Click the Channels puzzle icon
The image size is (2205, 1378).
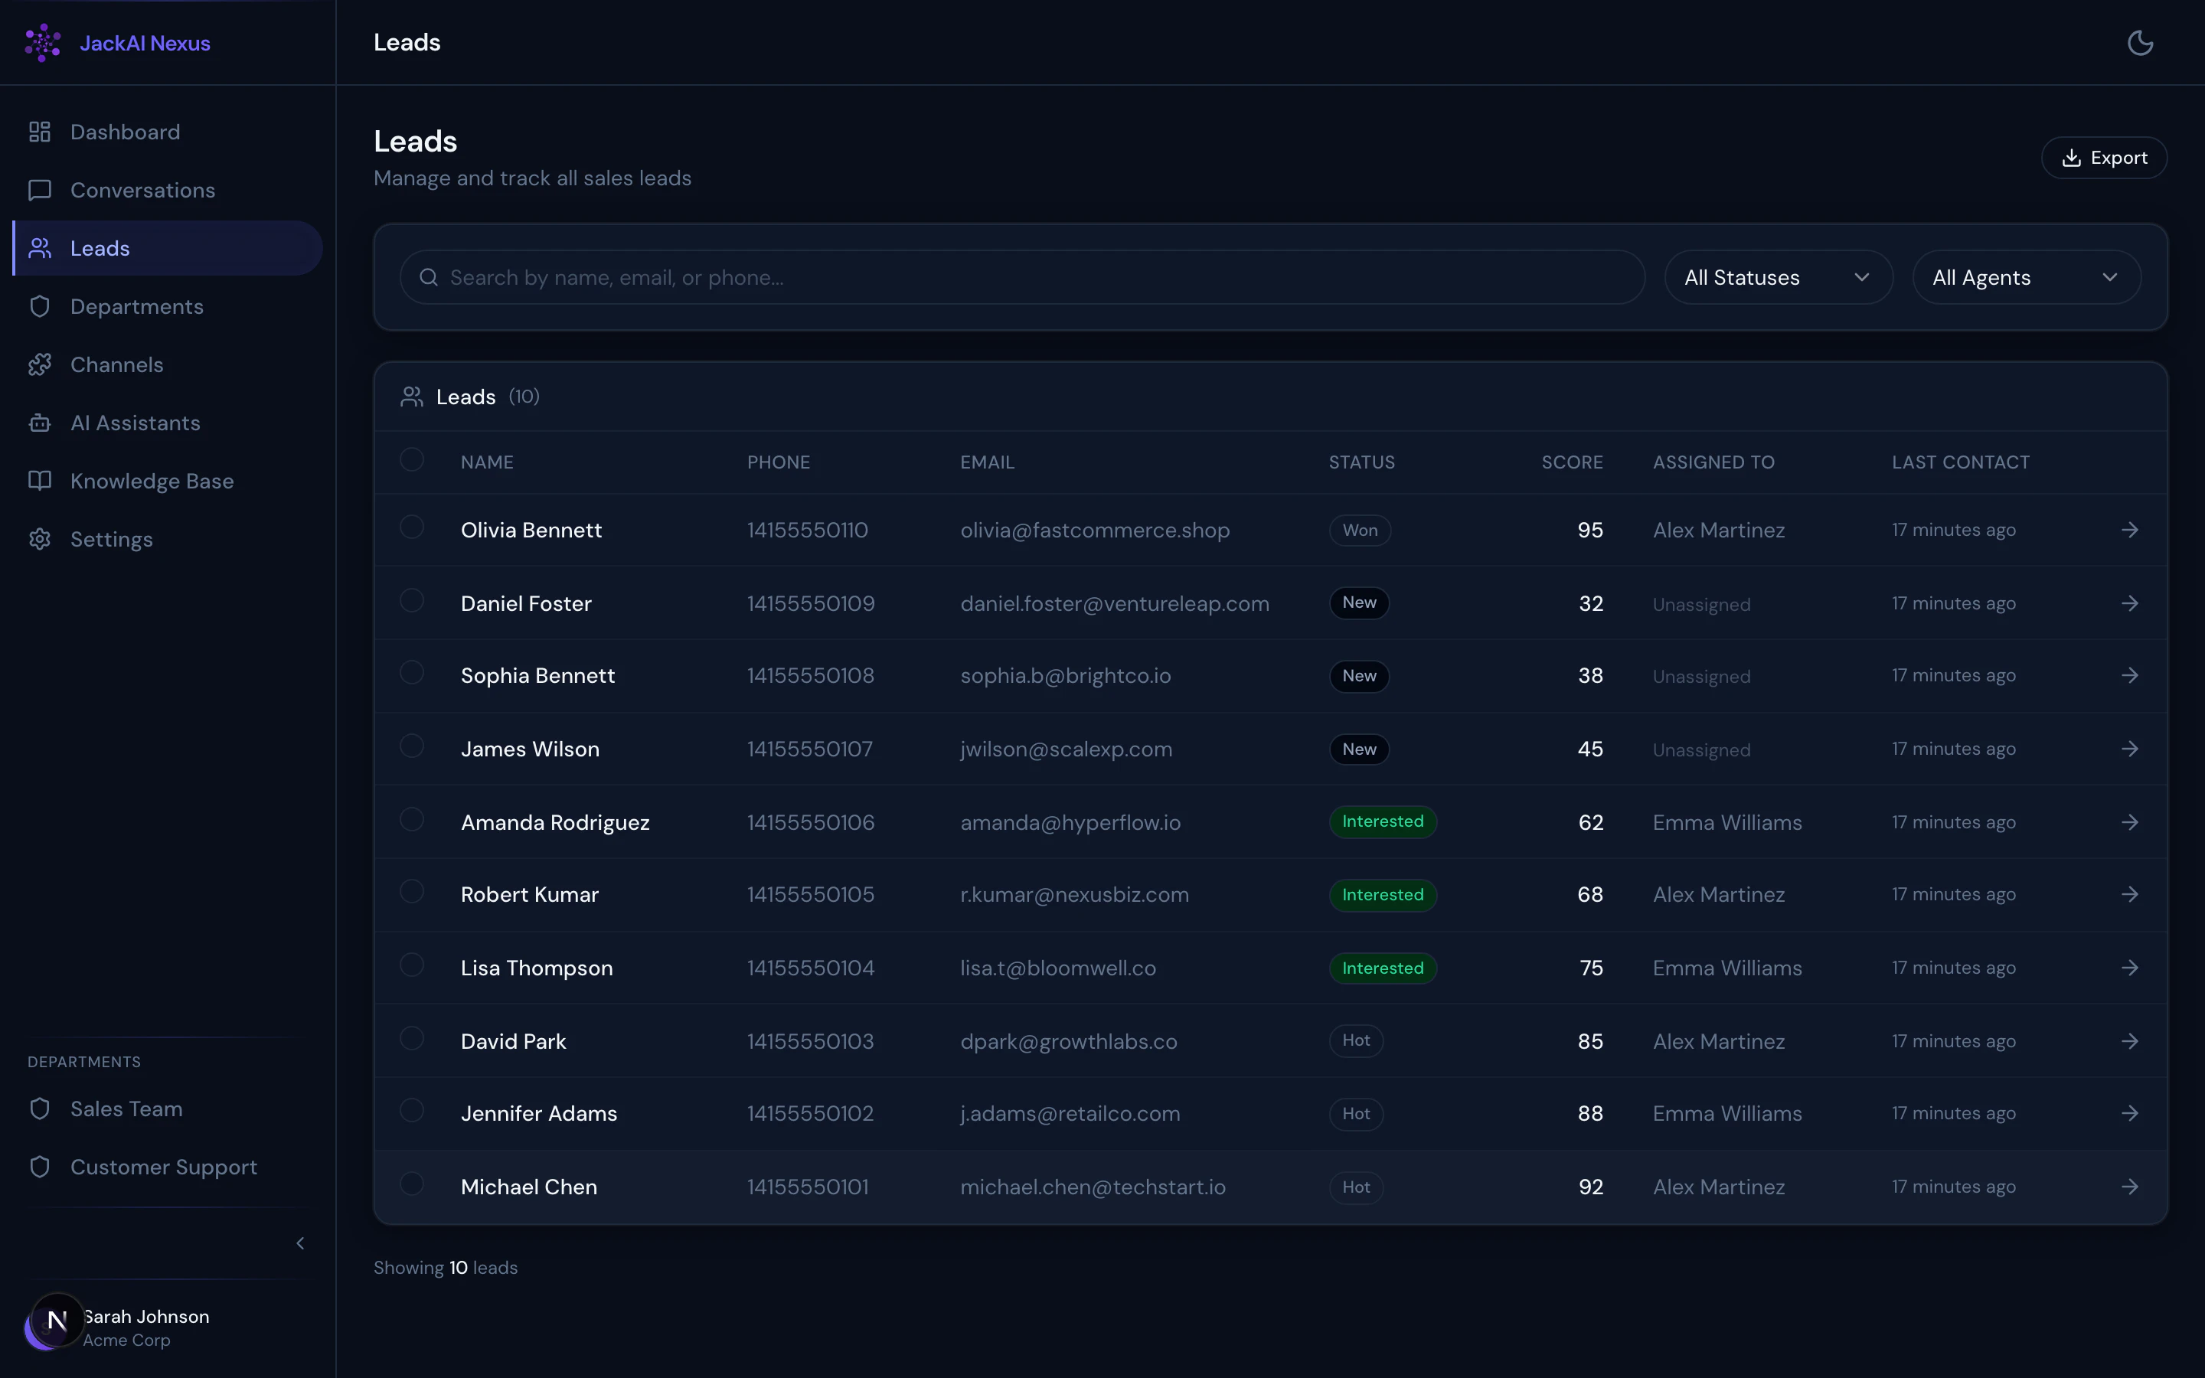[x=39, y=364]
